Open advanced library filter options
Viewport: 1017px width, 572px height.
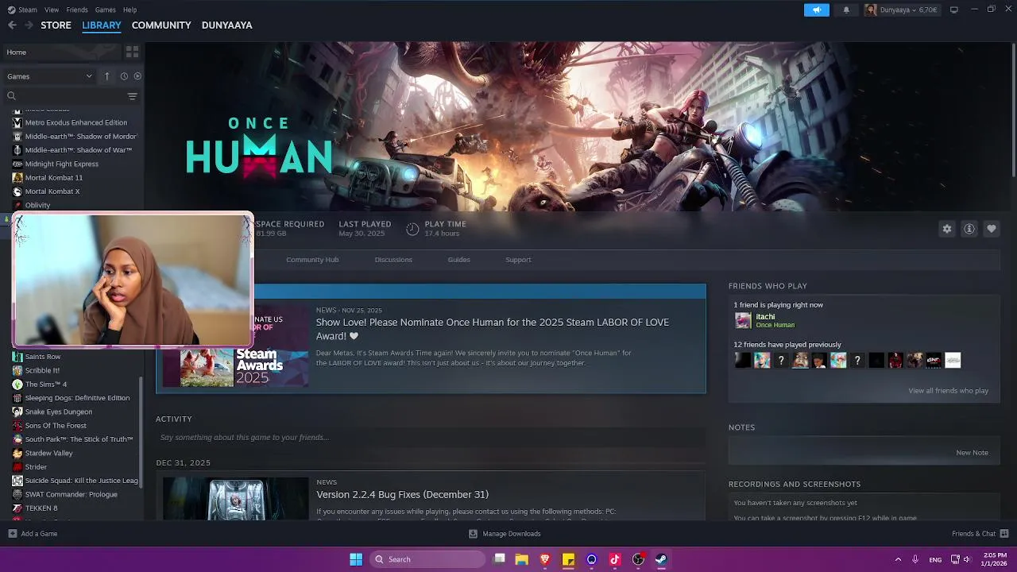(x=132, y=96)
